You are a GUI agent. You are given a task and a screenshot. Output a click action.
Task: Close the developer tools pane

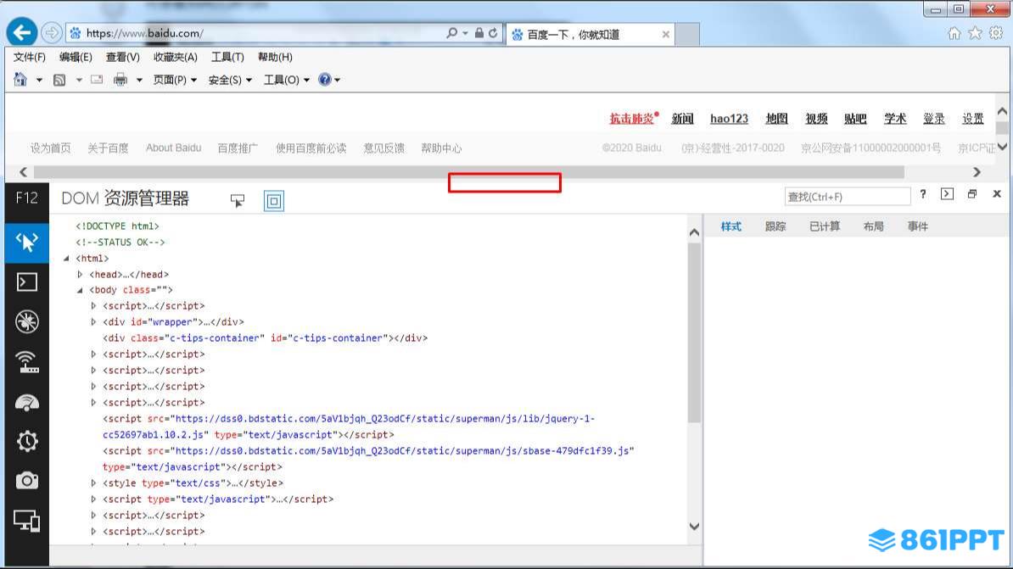[x=997, y=193]
